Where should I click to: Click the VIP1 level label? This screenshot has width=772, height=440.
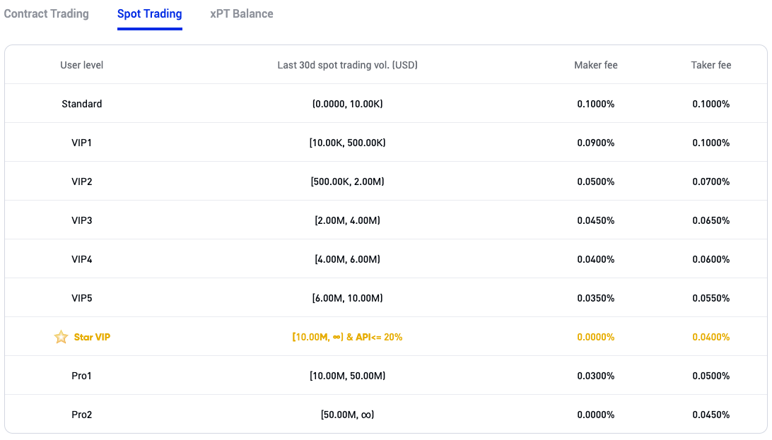pyautogui.click(x=82, y=143)
